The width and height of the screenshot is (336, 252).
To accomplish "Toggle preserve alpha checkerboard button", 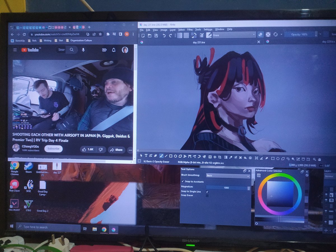I will click(x=268, y=35).
